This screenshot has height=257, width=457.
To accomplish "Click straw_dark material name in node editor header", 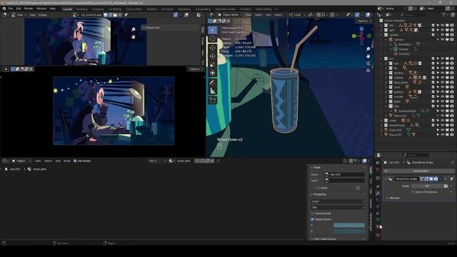I will coord(184,161).
